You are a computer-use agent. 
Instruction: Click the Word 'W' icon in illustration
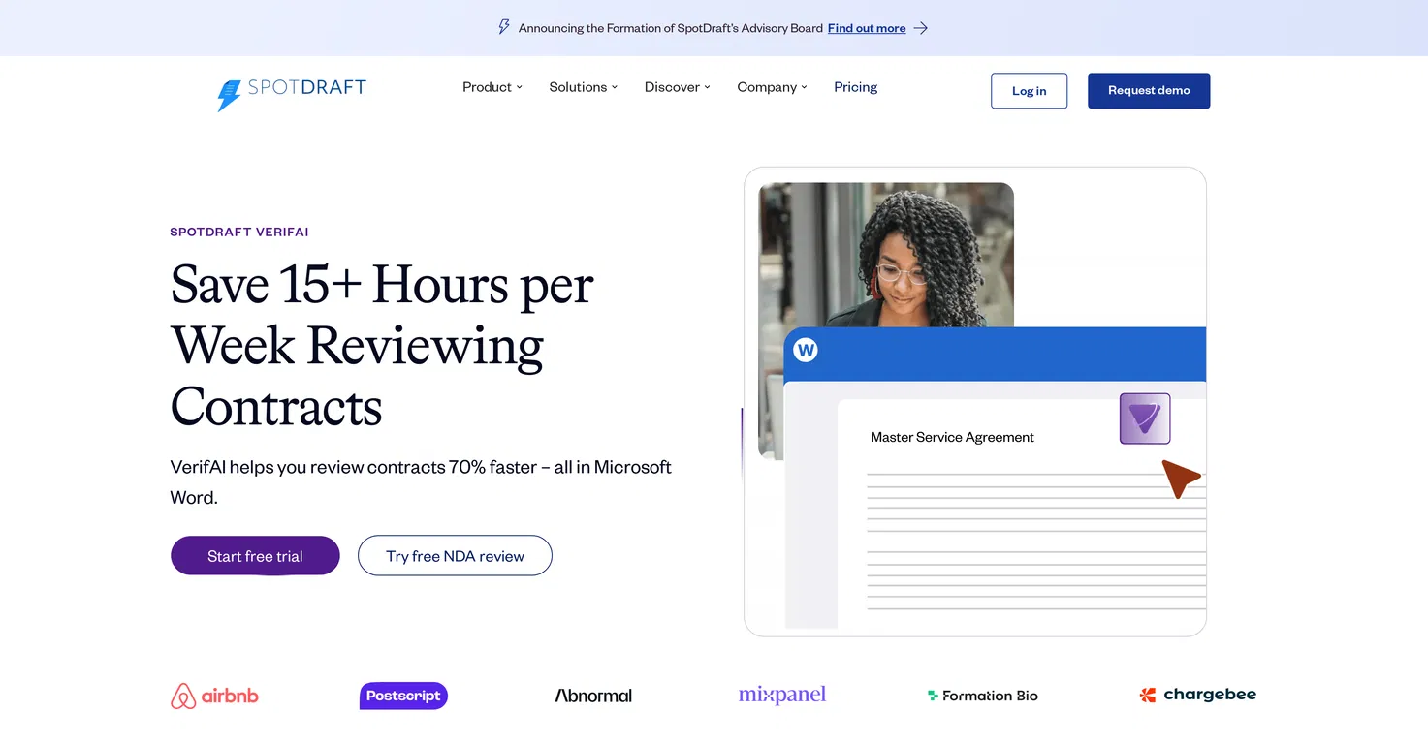pyautogui.click(x=806, y=350)
